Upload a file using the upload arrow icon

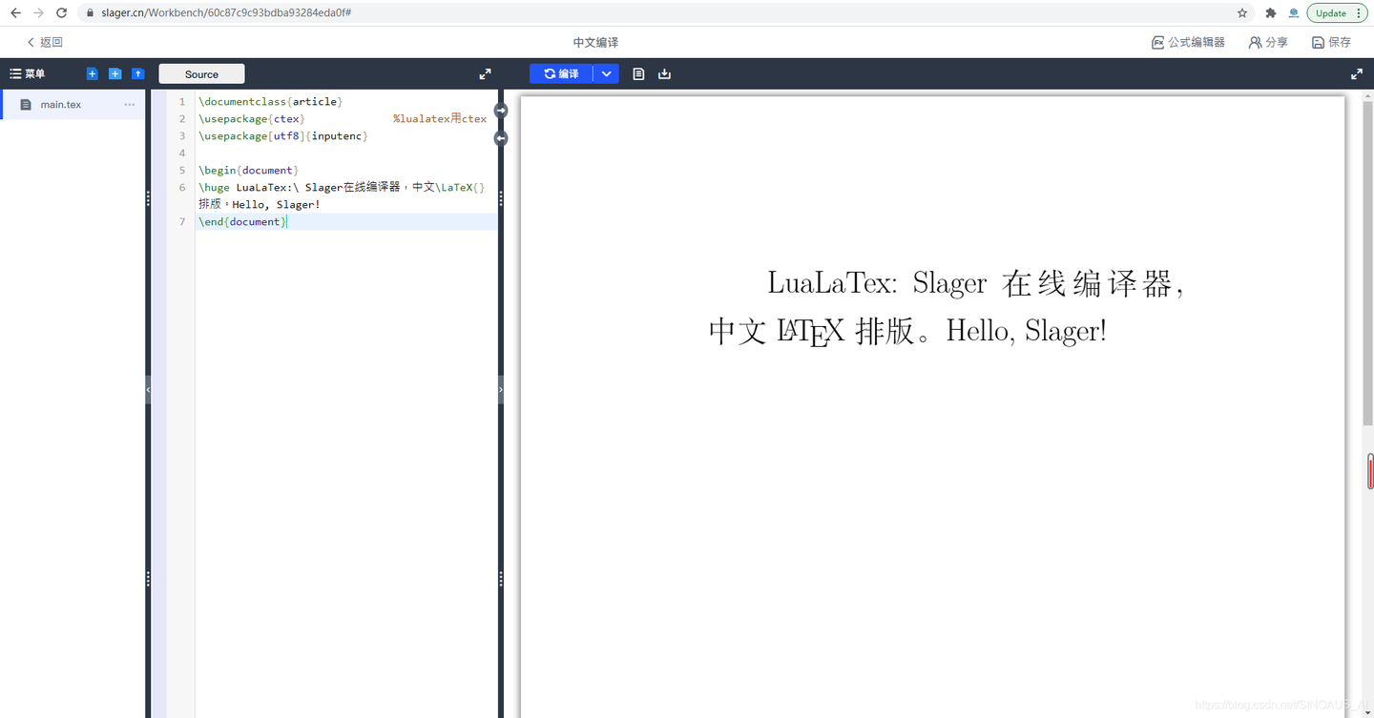137,73
